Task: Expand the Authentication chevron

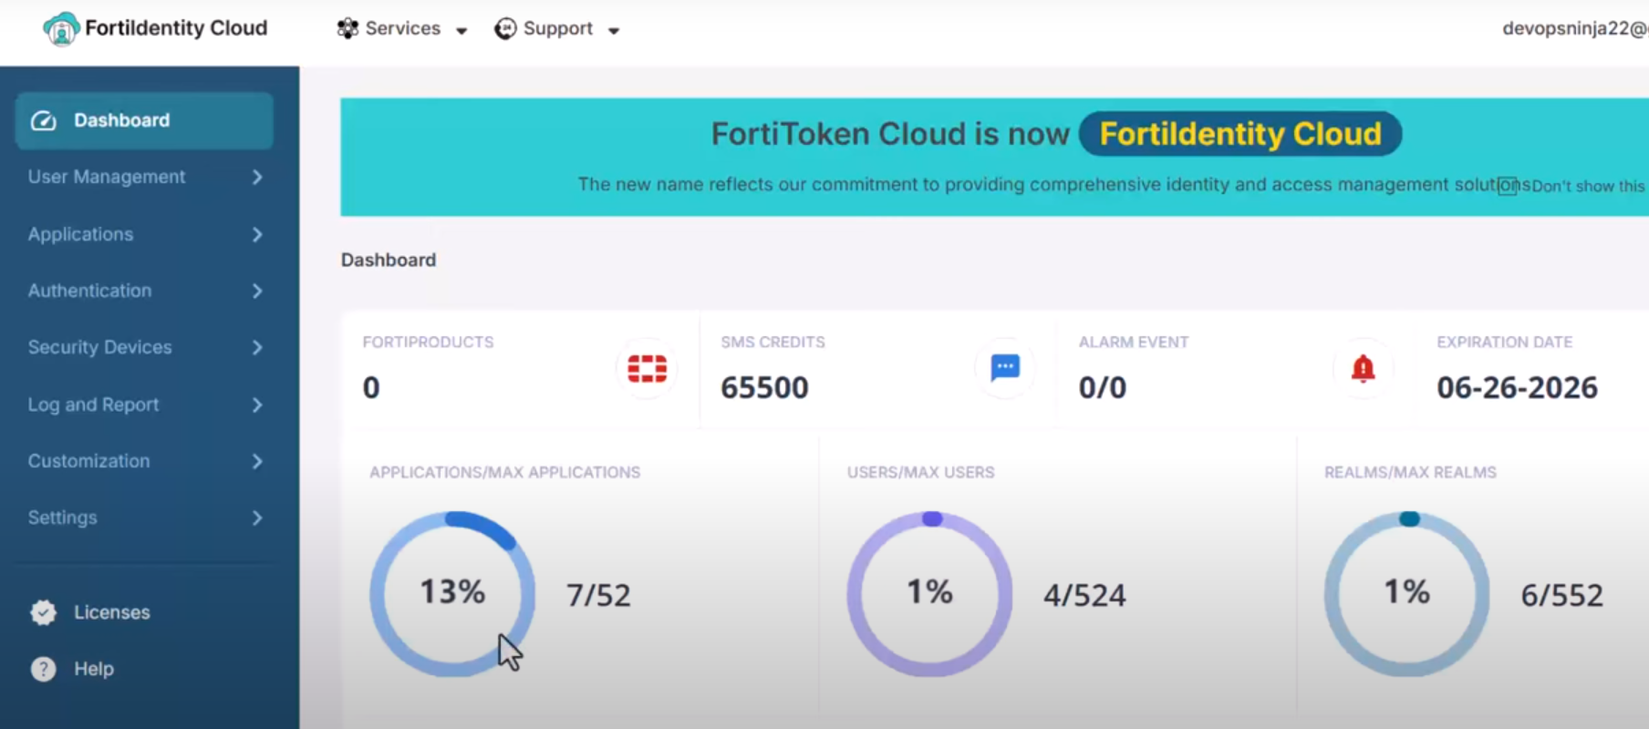Action: pos(257,291)
